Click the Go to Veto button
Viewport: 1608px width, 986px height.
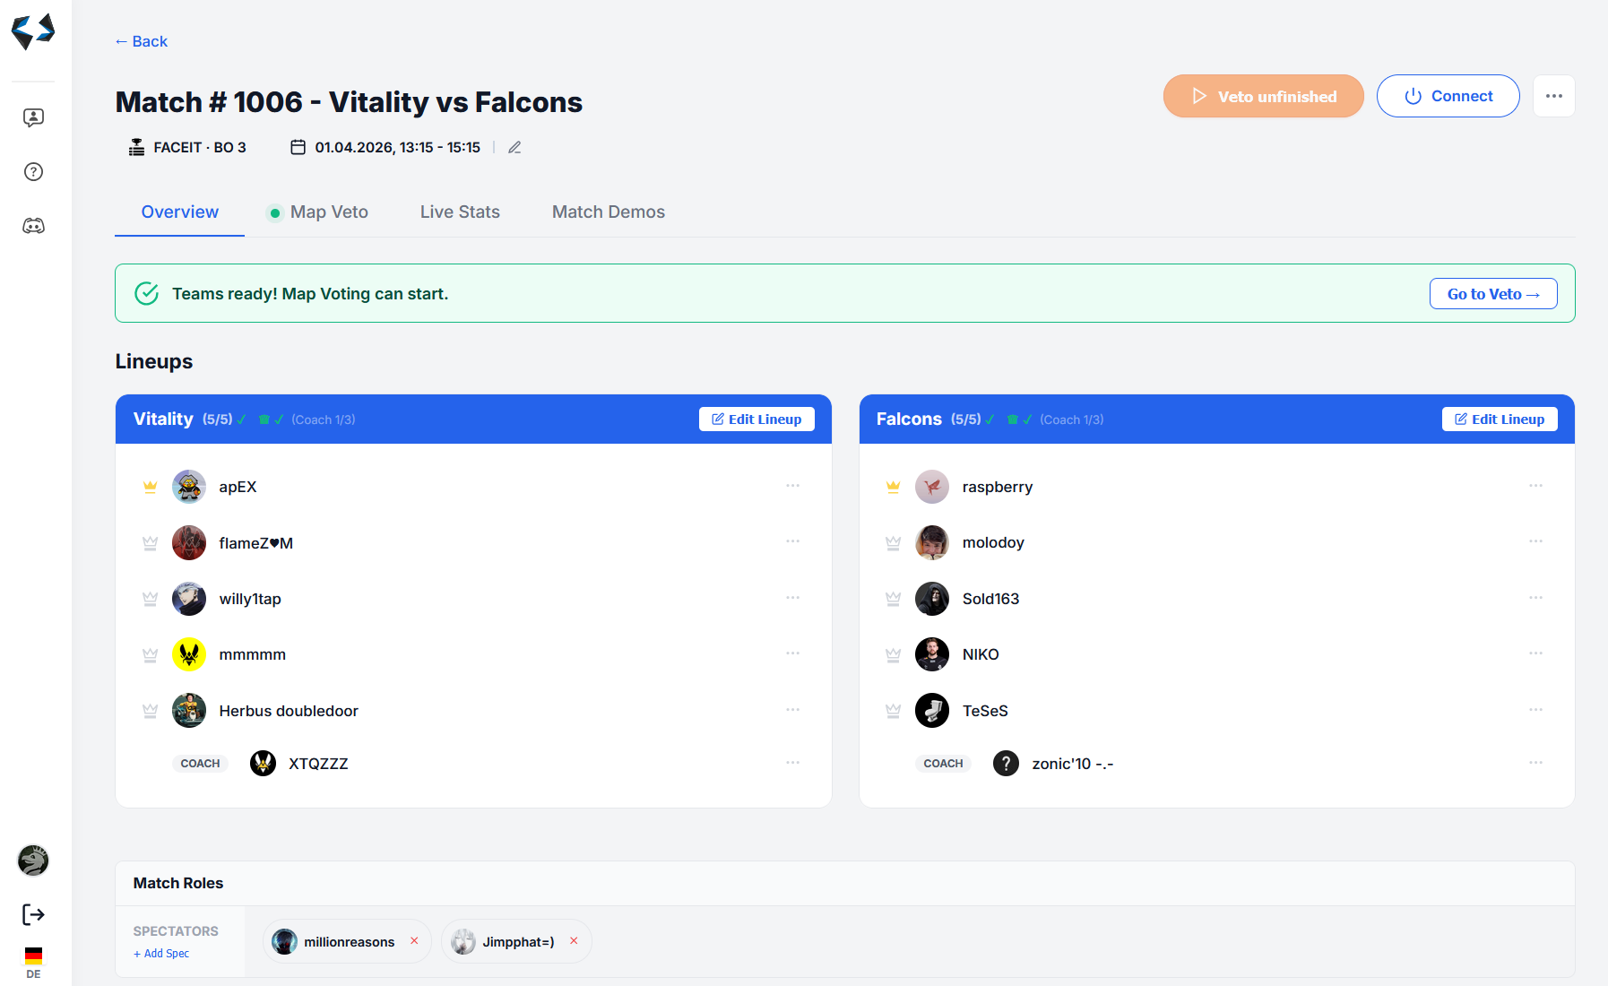1492,294
